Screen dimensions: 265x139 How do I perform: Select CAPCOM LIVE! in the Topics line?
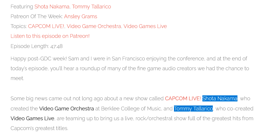point(46,26)
